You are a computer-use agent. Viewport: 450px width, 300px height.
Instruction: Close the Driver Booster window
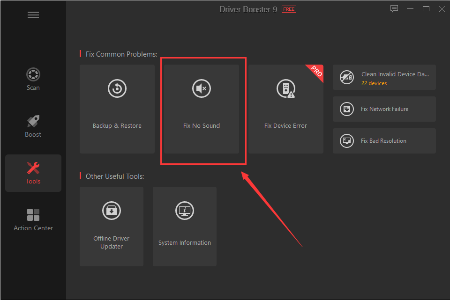pos(442,9)
